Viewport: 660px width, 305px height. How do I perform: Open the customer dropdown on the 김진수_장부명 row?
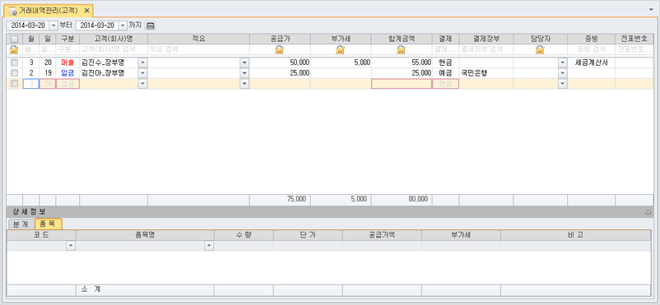(142, 62)
